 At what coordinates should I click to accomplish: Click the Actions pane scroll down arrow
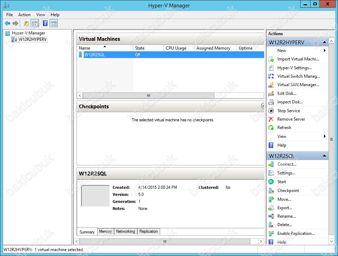tap(332, 241)
